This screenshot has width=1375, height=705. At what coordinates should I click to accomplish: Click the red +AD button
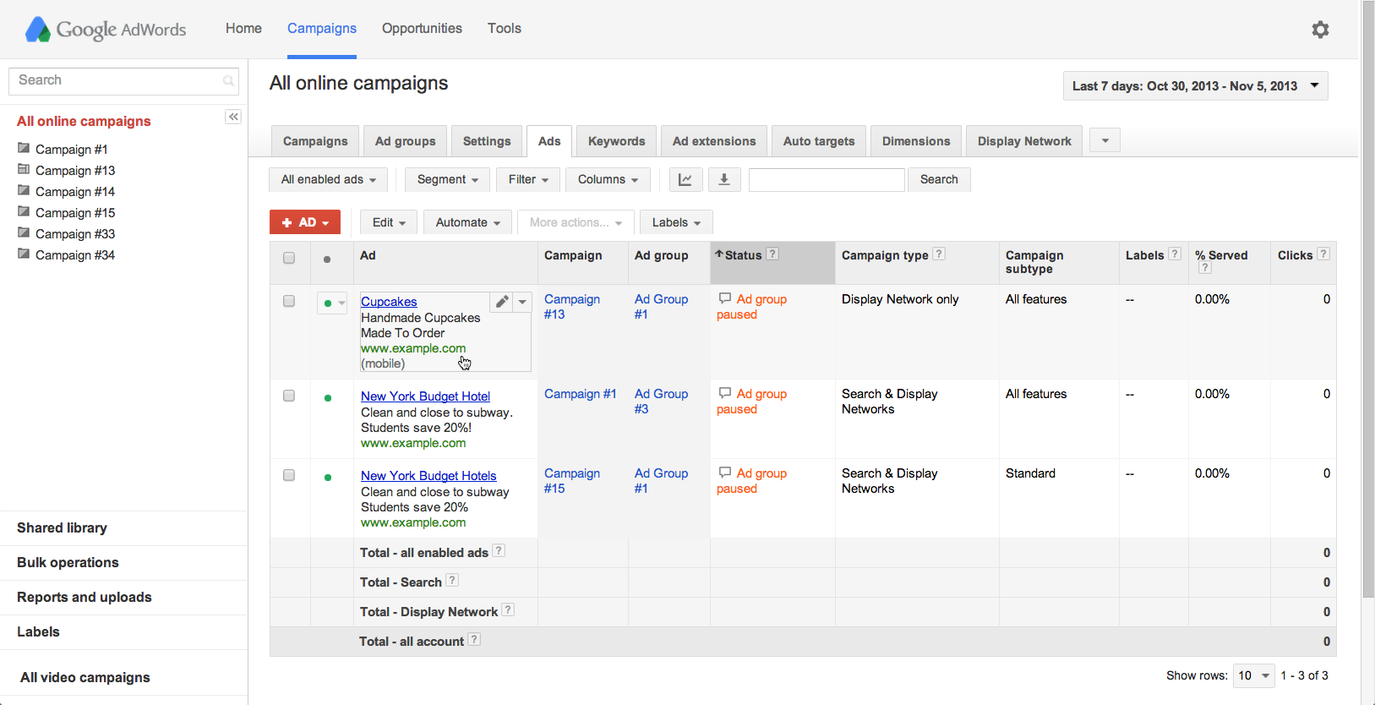tap(305, 222)
